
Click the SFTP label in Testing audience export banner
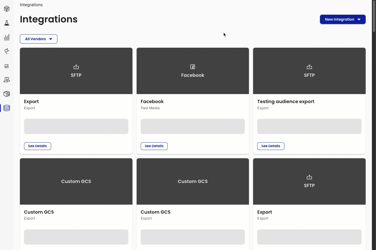(309, 75)
